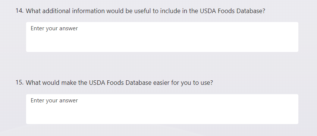
Task: Focus the additional information answer field
Action: (162, 37)
